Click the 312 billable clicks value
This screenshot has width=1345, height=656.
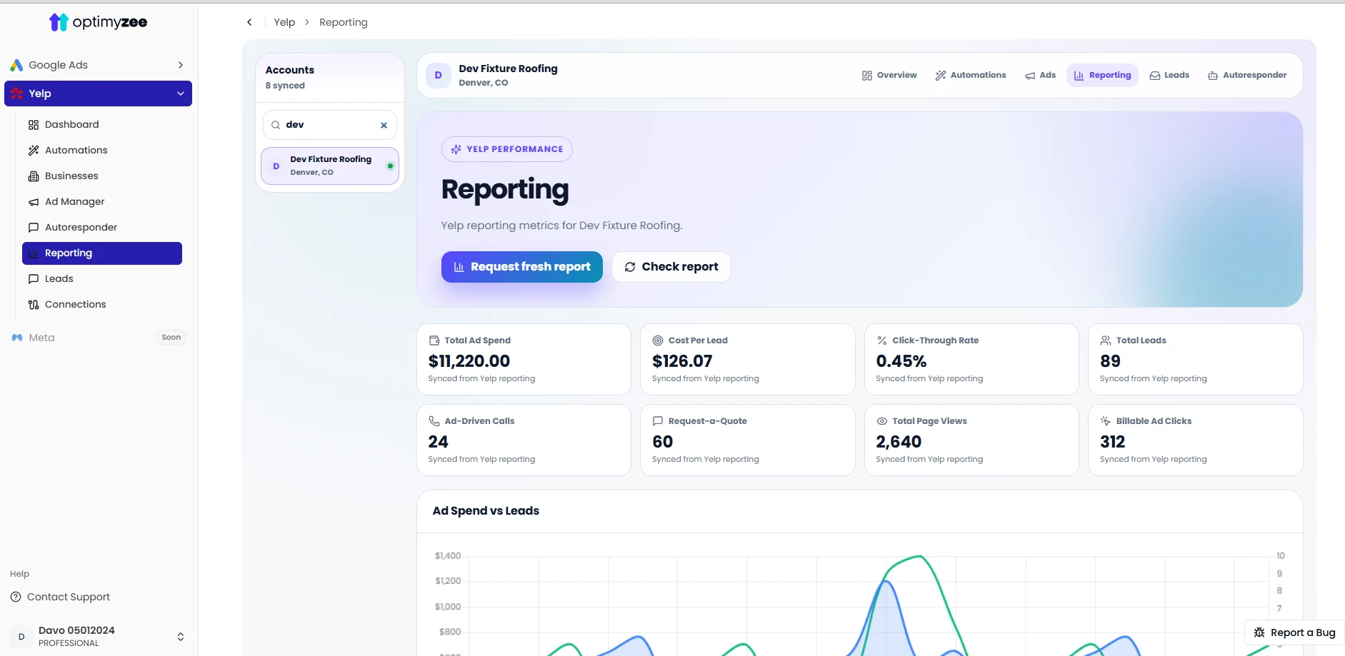coord(1113,442)
